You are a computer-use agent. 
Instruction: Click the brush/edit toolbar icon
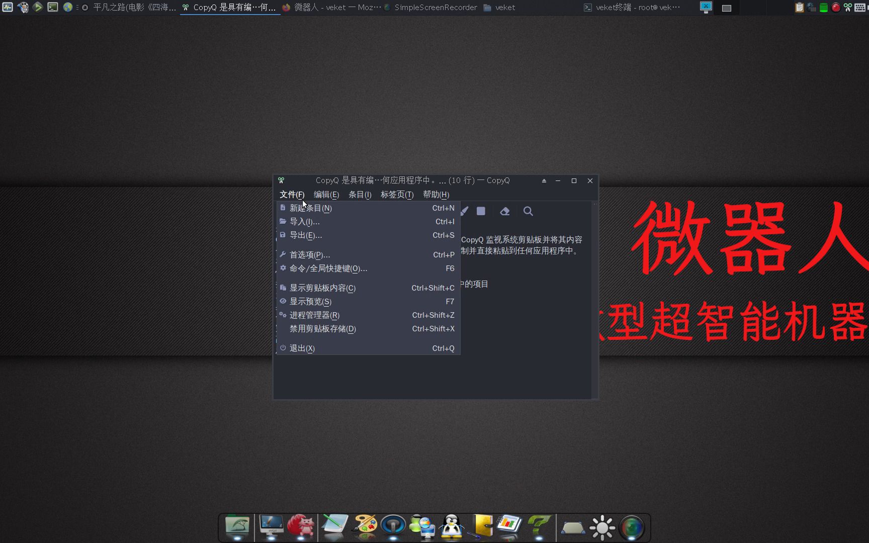tap(464, 211)
